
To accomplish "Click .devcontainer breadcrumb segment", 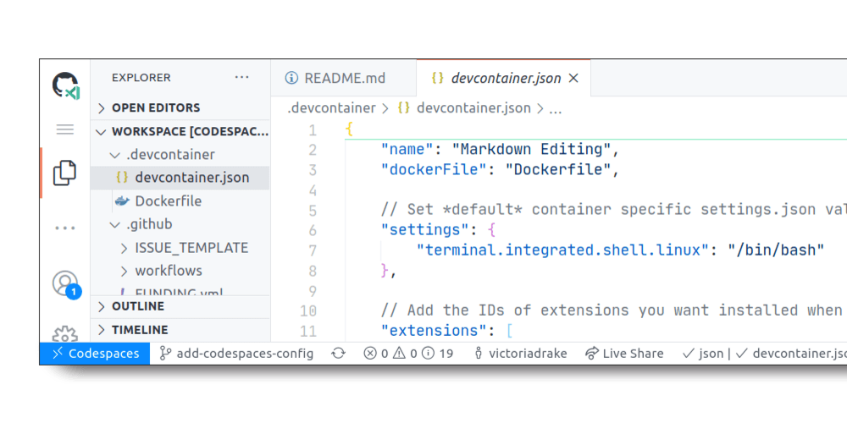I will click(331, 108).
